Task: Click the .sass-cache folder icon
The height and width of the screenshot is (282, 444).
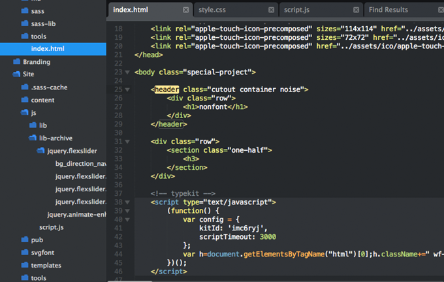Action: 25,87
